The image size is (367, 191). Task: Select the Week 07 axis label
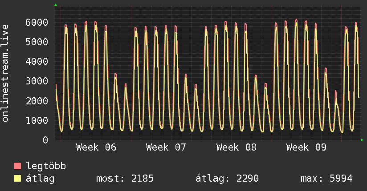pyautogui.click(x=166, y=147)
